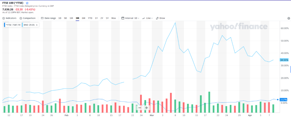Click the 34.55% BNO value marker
291x119 pixels.
(284, 60)
